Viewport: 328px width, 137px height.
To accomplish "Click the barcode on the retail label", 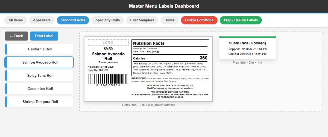I will click(108, 79).
